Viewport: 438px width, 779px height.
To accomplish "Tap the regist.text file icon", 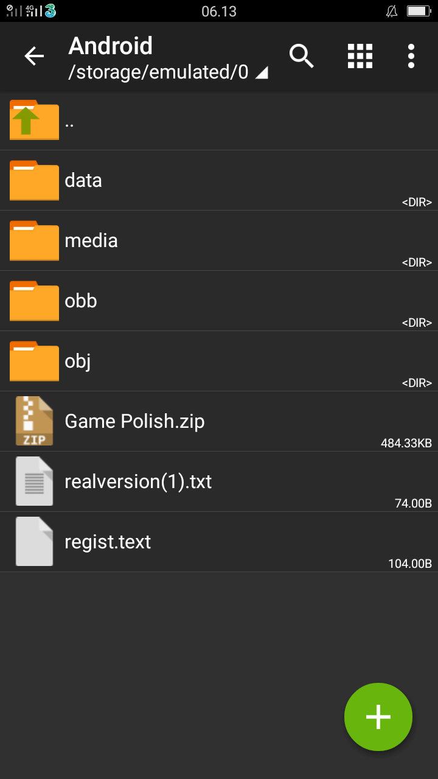I will point(34,542).
